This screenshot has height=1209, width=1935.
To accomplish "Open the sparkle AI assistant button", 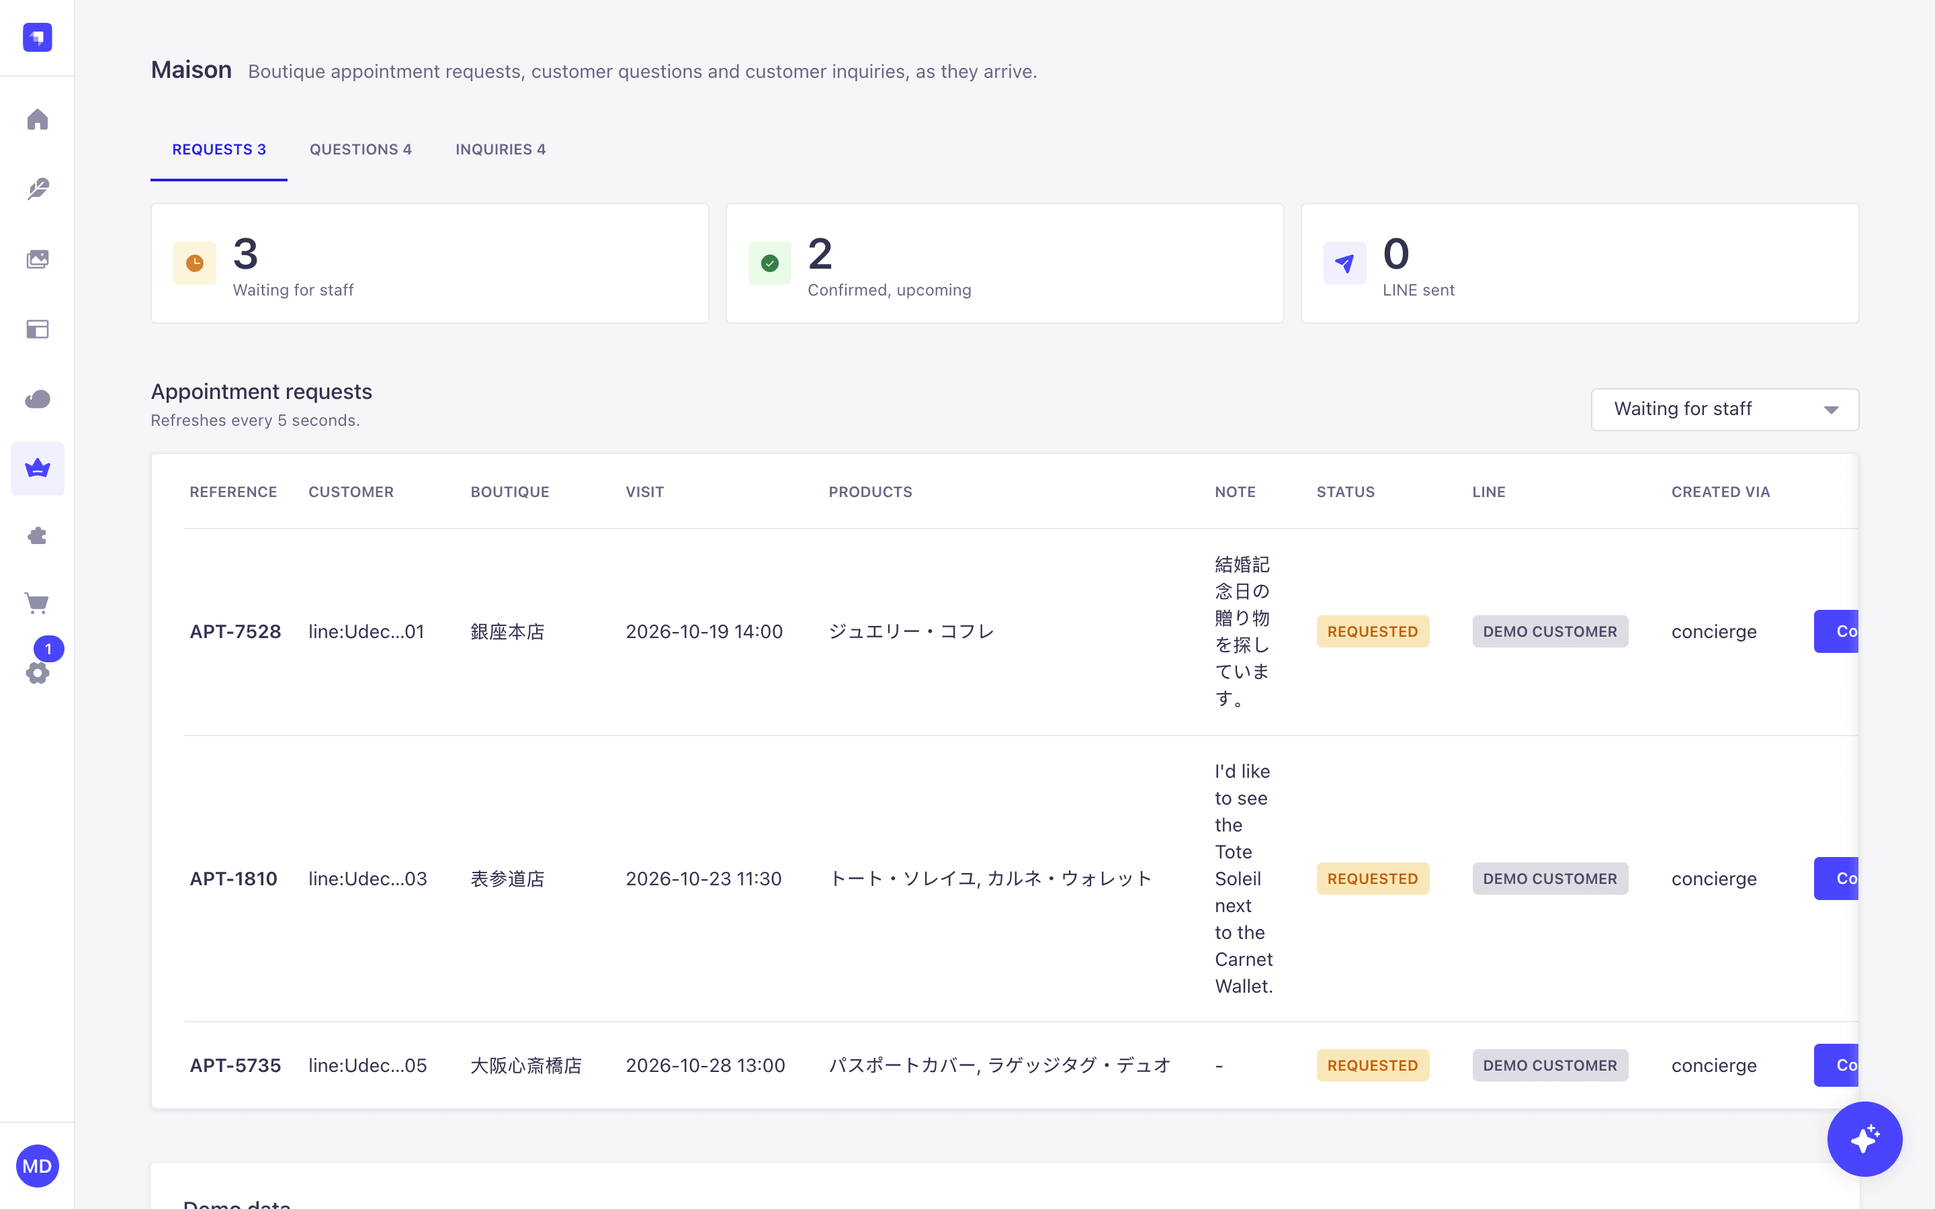I will [x=1864, y=1138].
